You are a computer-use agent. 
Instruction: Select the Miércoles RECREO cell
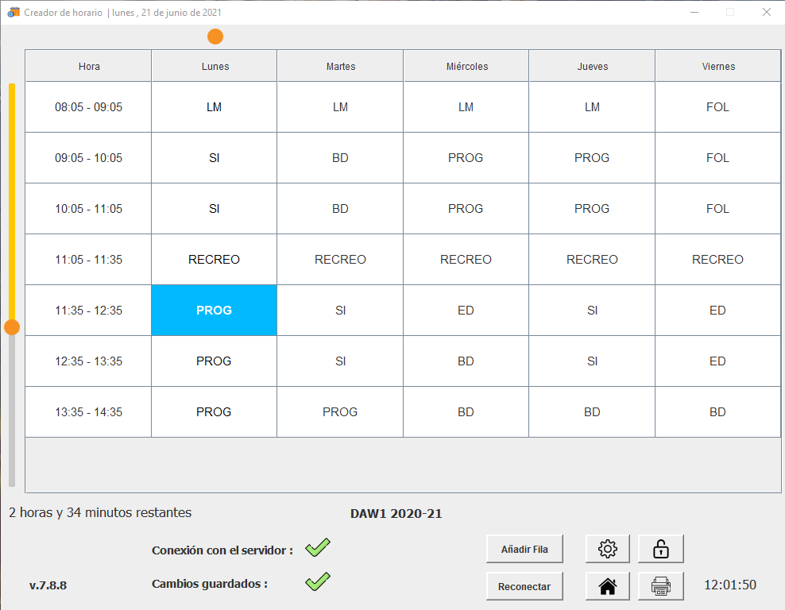tap(466, 260)
